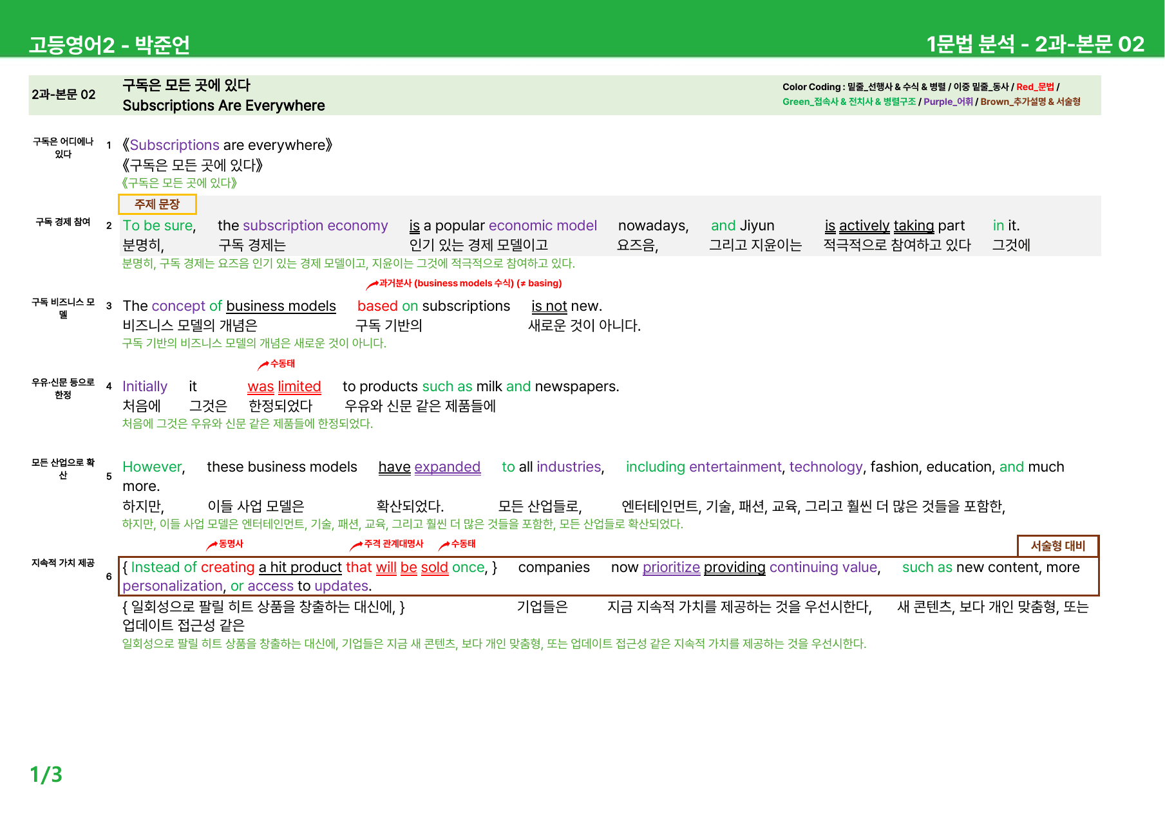Click the page number '1/3'

coord(46,775)
